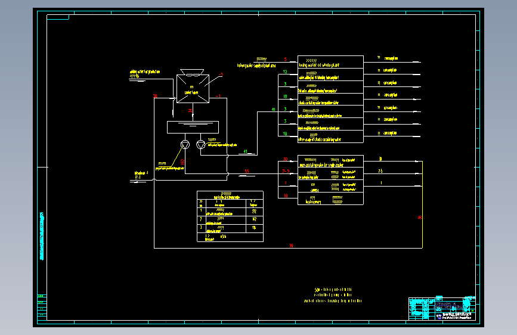
Task: Click 'other usage of ducts consolidating water' text
Action: click(x=320, y=140)
